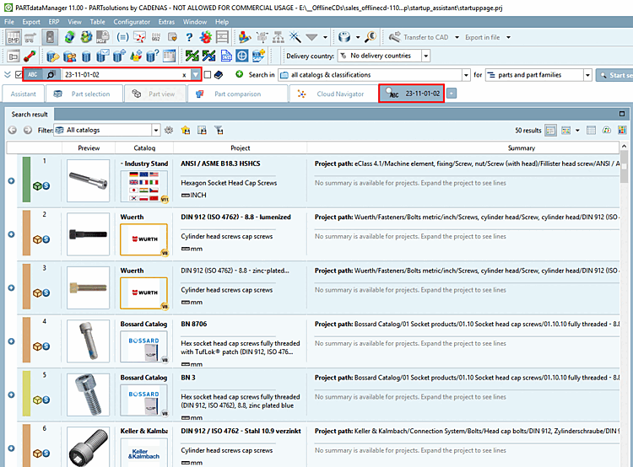Viewport: 633px width, 467px height.
Task: Toggle checkbox left of ABC search mode
Action: [x=19, y=75]
